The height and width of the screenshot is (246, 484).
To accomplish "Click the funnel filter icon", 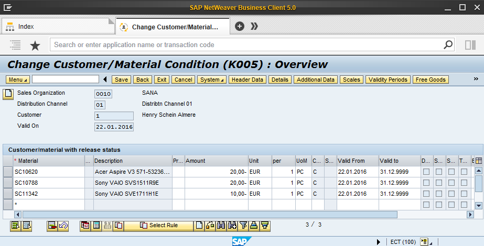I will tap(243, 226).
